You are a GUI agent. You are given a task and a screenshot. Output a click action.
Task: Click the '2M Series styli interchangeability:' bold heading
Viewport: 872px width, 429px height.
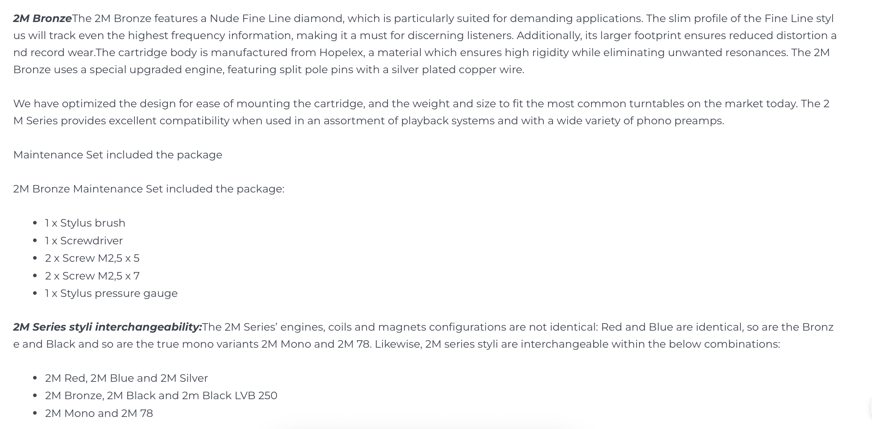point(107,327)
